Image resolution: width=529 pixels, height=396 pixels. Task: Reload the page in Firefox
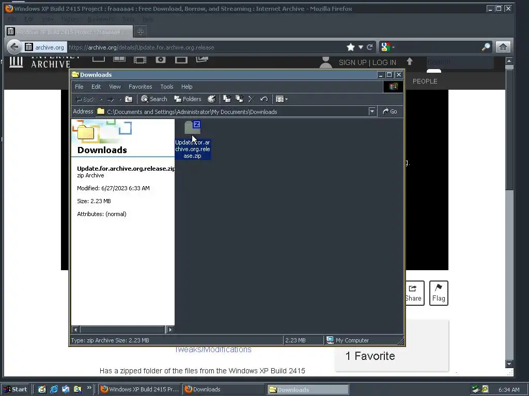click(369, 47)
